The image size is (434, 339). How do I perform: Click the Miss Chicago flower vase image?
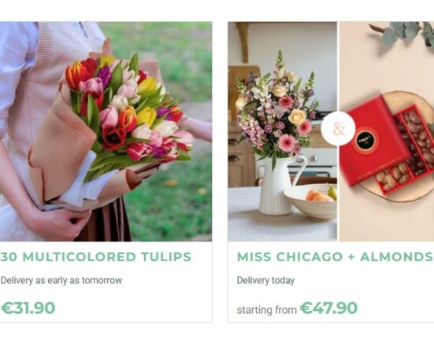tap(282, 131)
